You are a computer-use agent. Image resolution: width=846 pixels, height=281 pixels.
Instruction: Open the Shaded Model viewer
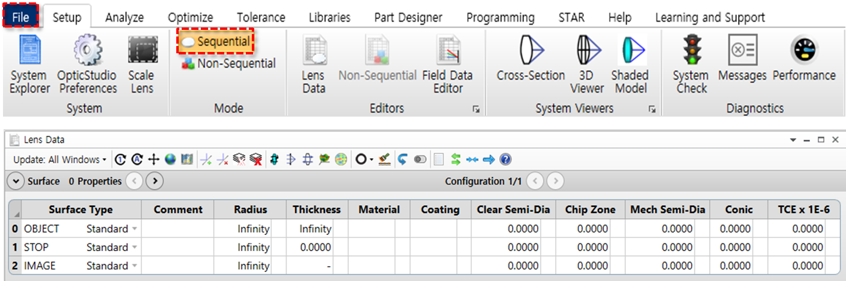pyautogui.click(x=630, y=65)
